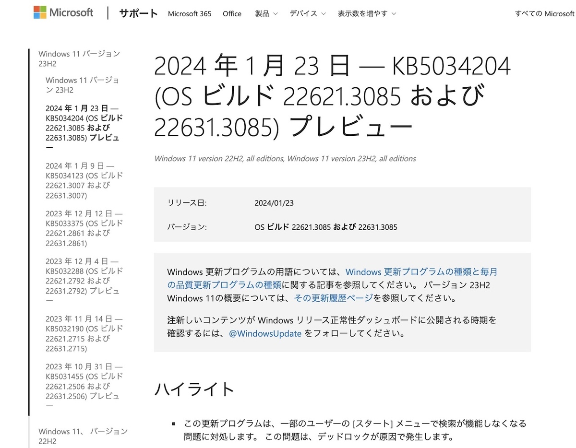This screenshot has width=576, height=448.
Task: Expand the 製品 dropdown menu
Action: [266, 13]
